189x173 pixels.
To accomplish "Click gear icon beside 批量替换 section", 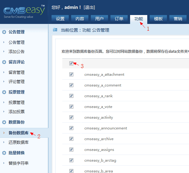I will pyautogui.click(x=4, y=153).
